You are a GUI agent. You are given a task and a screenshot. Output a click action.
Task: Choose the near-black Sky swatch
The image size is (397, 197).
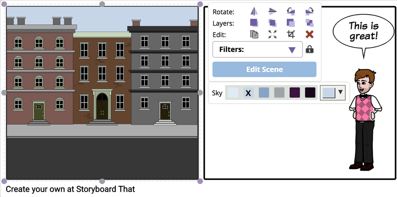pos(310,93)
